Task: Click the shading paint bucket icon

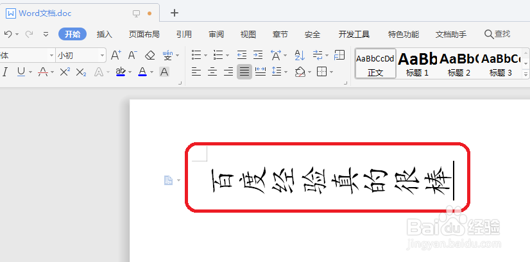Action: [x=300, y=72]
